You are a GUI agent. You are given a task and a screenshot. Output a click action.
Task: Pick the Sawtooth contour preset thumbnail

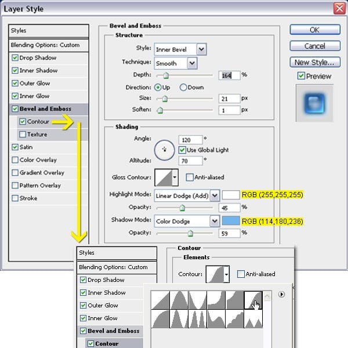(x=253, y=319)
